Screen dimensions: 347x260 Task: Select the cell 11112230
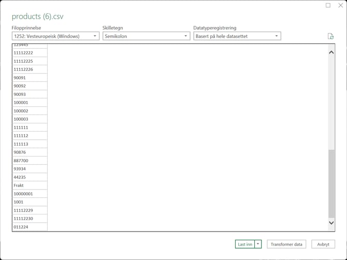coord(30,219)
